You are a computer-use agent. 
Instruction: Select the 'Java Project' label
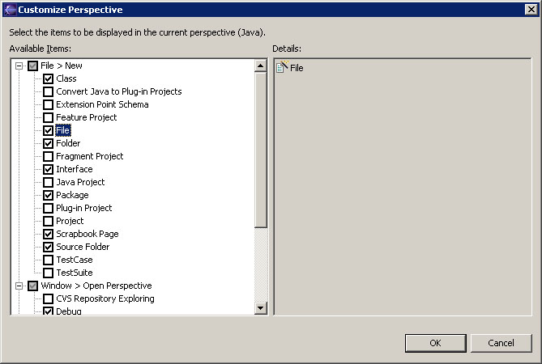pos(80,182)
